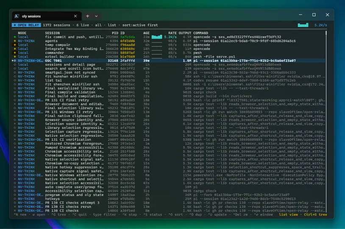Click the circle marker on hotkeys row
The image size is (345, 229).
click(x=15, y=199)
